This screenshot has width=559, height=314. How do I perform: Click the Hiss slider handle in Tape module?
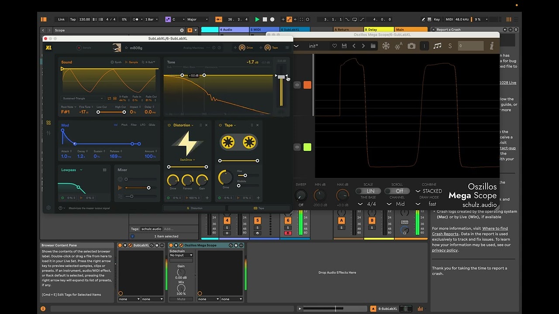point(245,175)
